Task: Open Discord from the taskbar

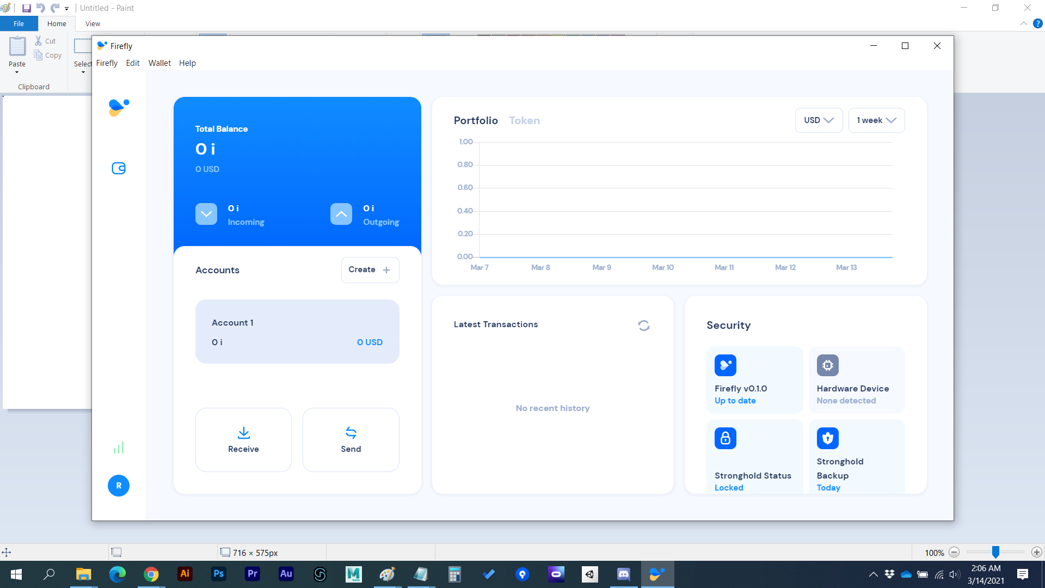Action: tap(623, 574)
